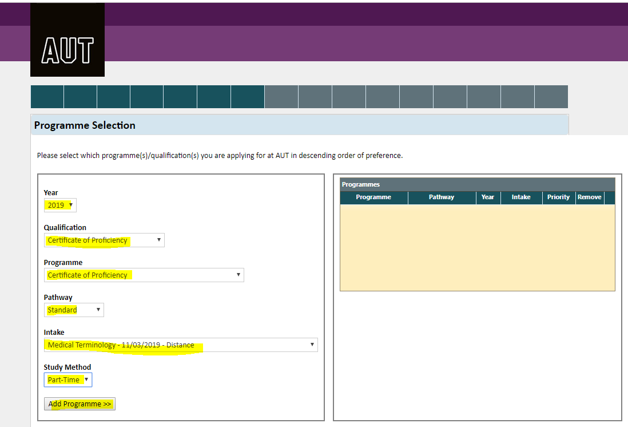Go to the first teal progress step
Image resolution: width=628 pixels, height=427 pixels.
click(47, 97)
